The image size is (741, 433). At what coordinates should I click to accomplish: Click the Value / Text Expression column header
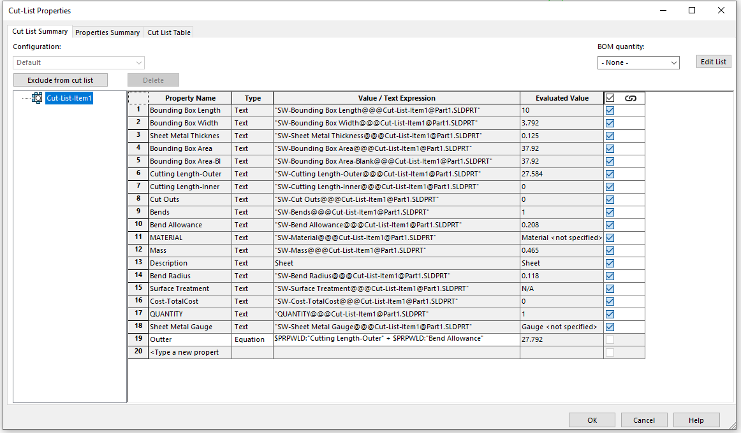click(x=397, y=98)
